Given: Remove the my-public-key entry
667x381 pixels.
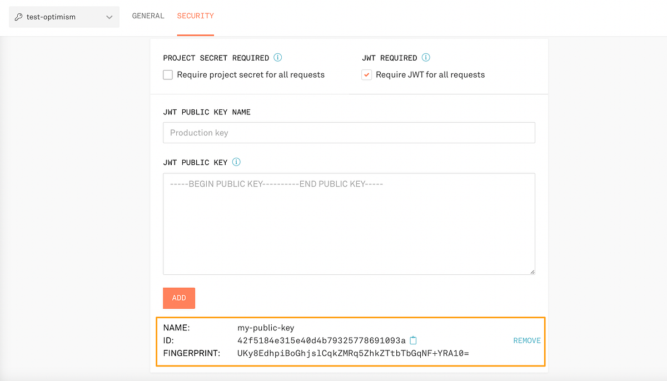Looking at the screenshot, I should tap(527, 340).
